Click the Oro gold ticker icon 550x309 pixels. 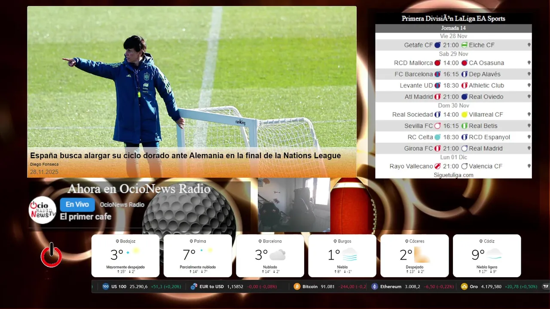pyautogui.click(x=464, y=287)
